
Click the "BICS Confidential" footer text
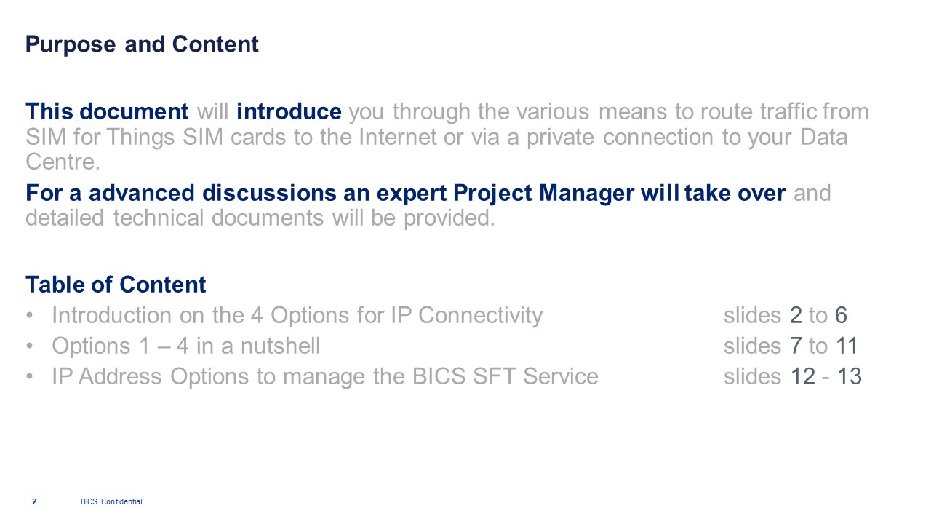(x=111, y=501)
